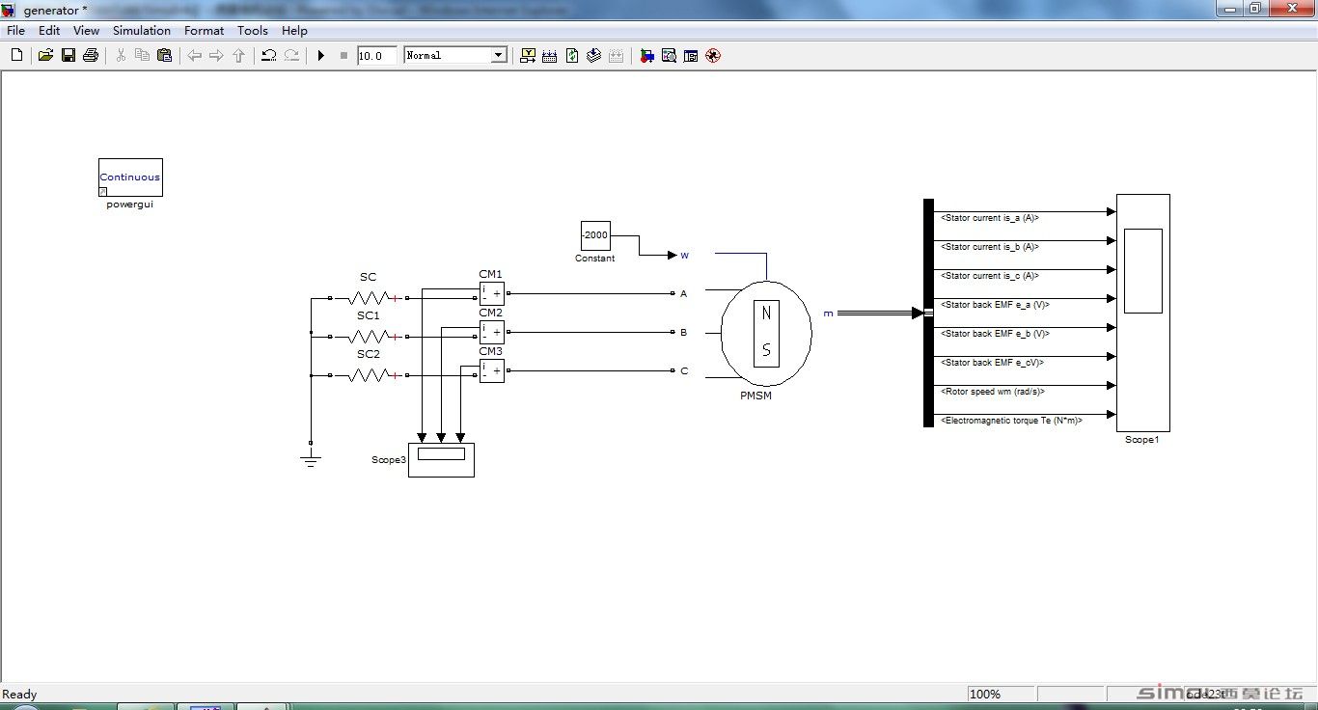This screenshot has width=1318, height=710.
Task: Copy the selected block
Action: click(x=142, y=55)
